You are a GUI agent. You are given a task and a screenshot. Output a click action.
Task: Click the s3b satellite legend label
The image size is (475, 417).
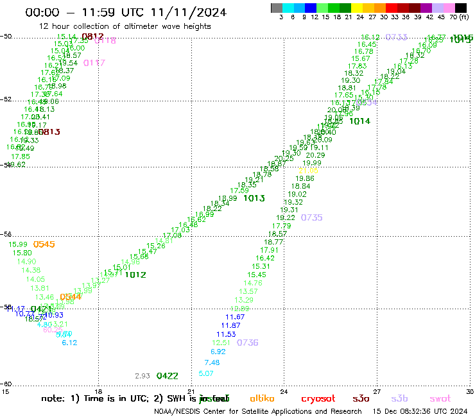[399, 399]
